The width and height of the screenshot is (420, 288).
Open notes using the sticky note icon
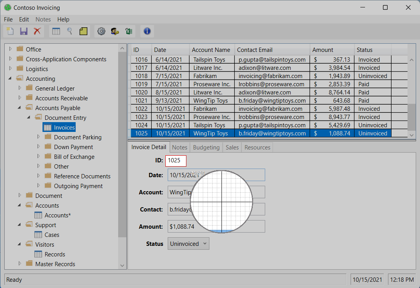[83, 31]
